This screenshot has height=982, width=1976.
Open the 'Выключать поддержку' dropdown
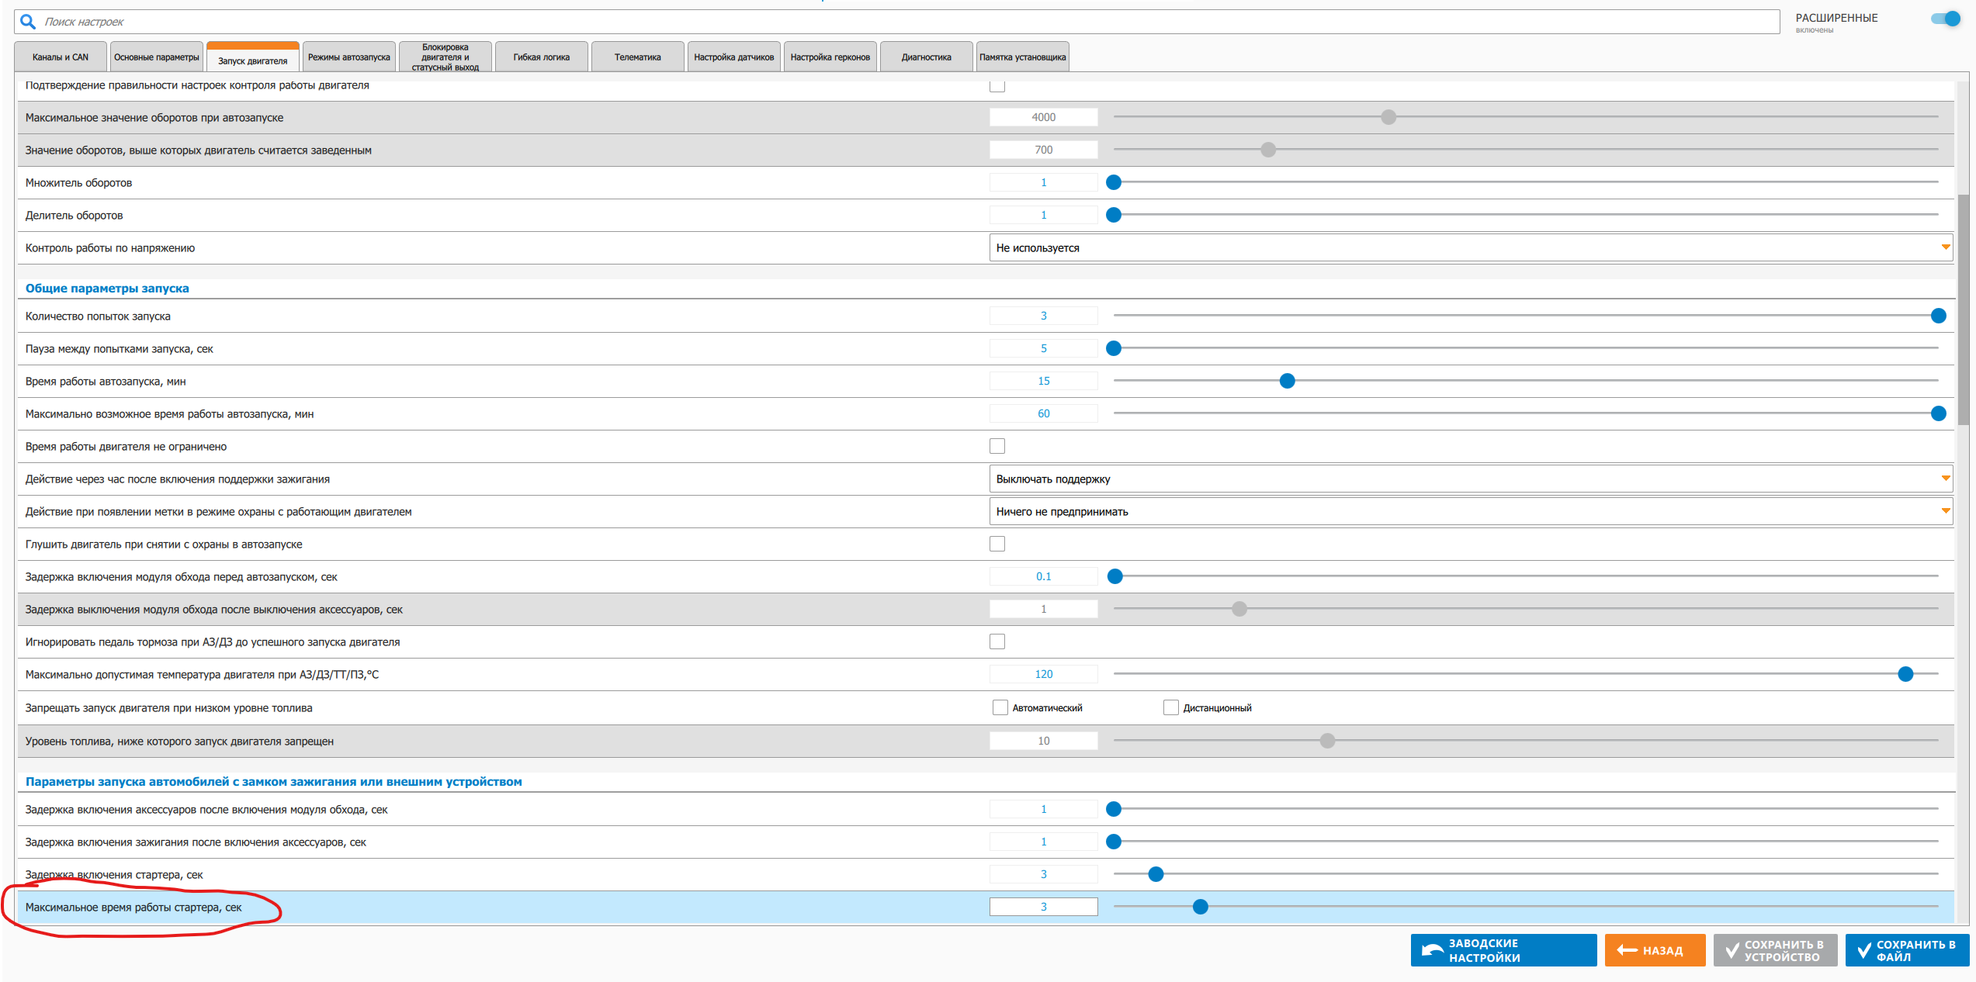click(x=1471, y=479)
